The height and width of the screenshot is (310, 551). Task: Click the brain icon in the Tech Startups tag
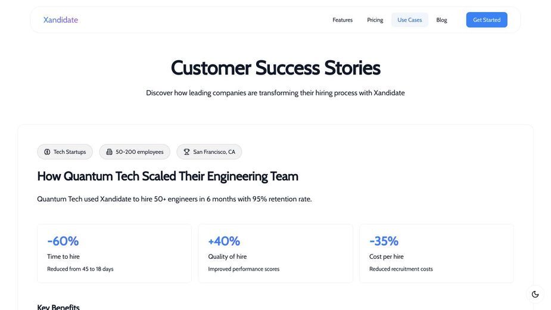coord(47,151)
